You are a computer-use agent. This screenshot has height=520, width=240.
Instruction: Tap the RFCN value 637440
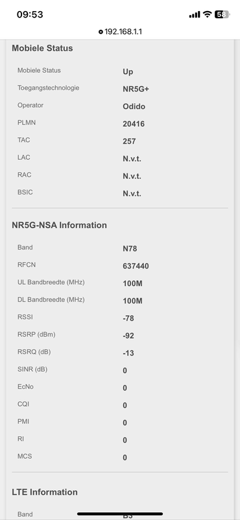pos(136,266)
